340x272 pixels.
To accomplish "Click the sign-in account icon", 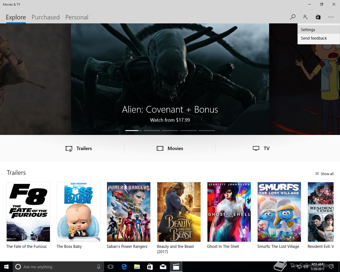I will point(305,17).
